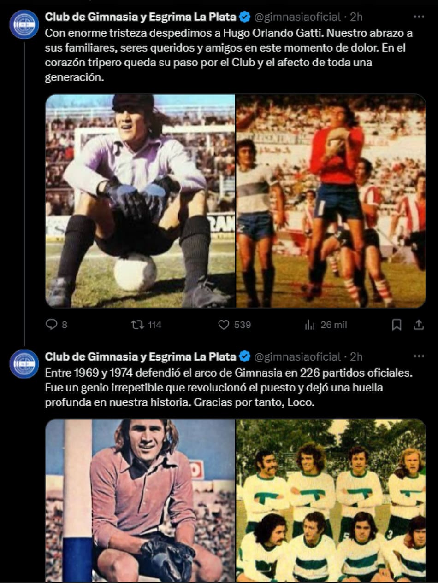The height and width of the screenshot is (583, 438).
Task: Click verified badge beside first tweet's account name
Action: (x=245, y=17)
